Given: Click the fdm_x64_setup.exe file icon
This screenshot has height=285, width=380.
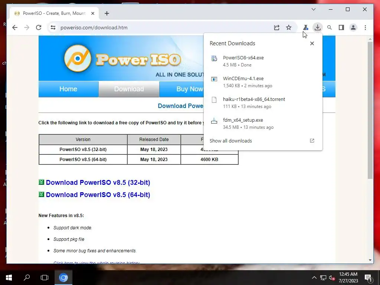Looking at the screenshot, I should (214, 121).
